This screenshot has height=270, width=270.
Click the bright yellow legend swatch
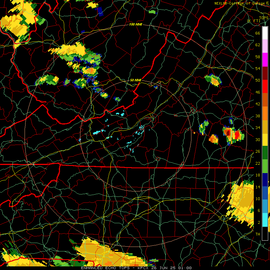tap(265, 139)
